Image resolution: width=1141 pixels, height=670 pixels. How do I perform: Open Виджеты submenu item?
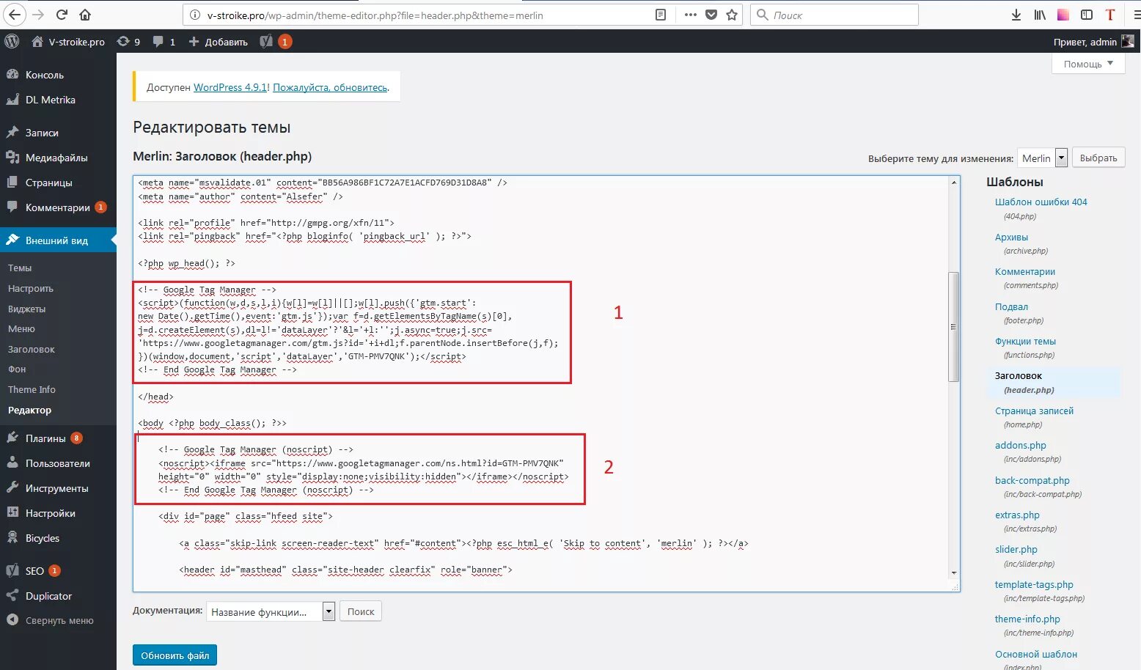click(27, 309)
